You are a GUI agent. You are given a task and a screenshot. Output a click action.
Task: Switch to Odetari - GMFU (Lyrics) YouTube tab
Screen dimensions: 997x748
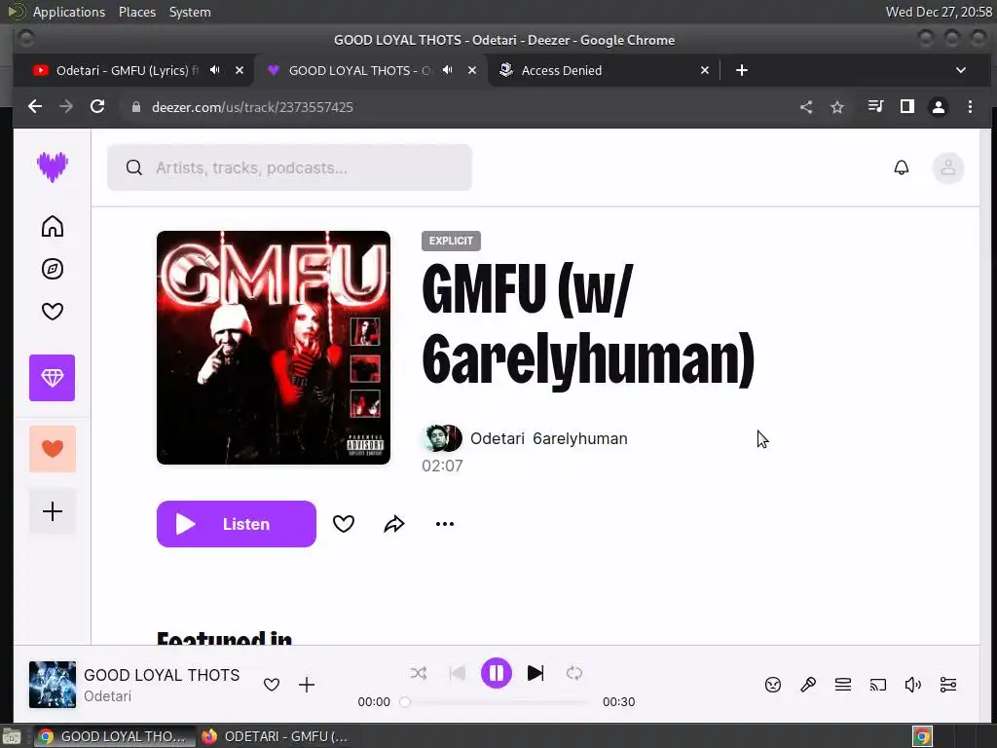click(128, 70)
